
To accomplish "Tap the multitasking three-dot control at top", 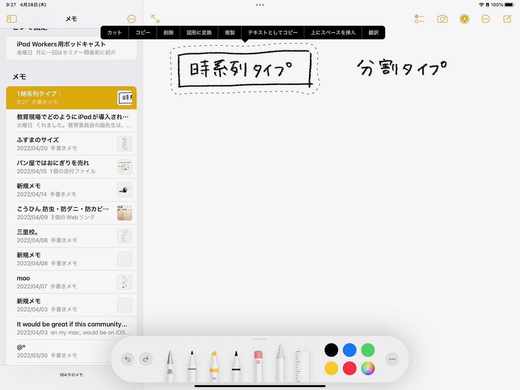I will point(260,5).
